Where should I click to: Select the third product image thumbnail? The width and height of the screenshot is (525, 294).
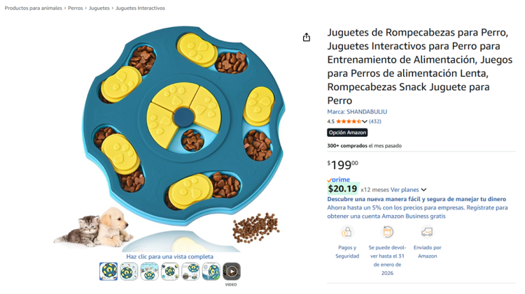tap(149, 271)
